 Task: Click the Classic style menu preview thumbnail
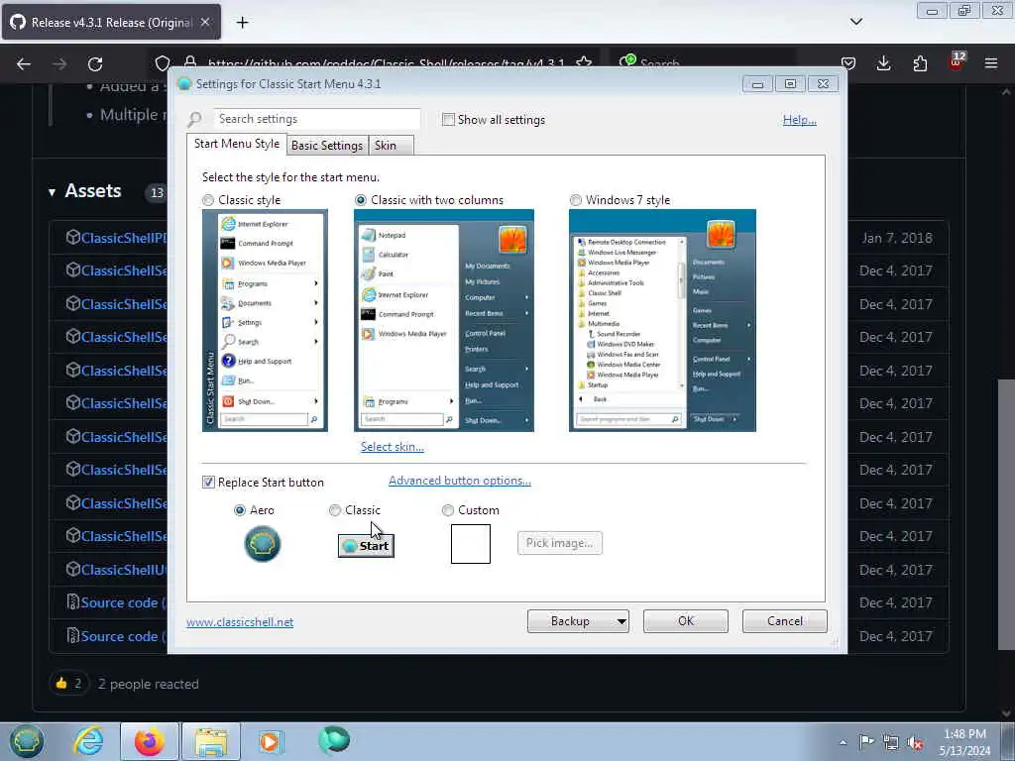click(265, 320)
